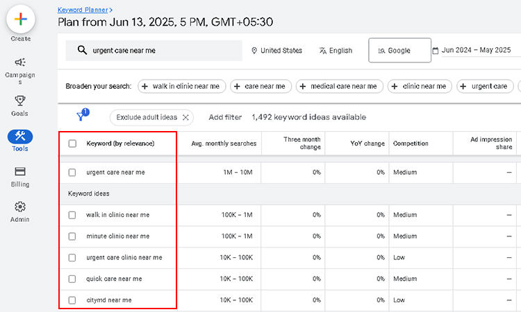Open the Google search network dropdown
521x312 pixels.
click(394, 51)
